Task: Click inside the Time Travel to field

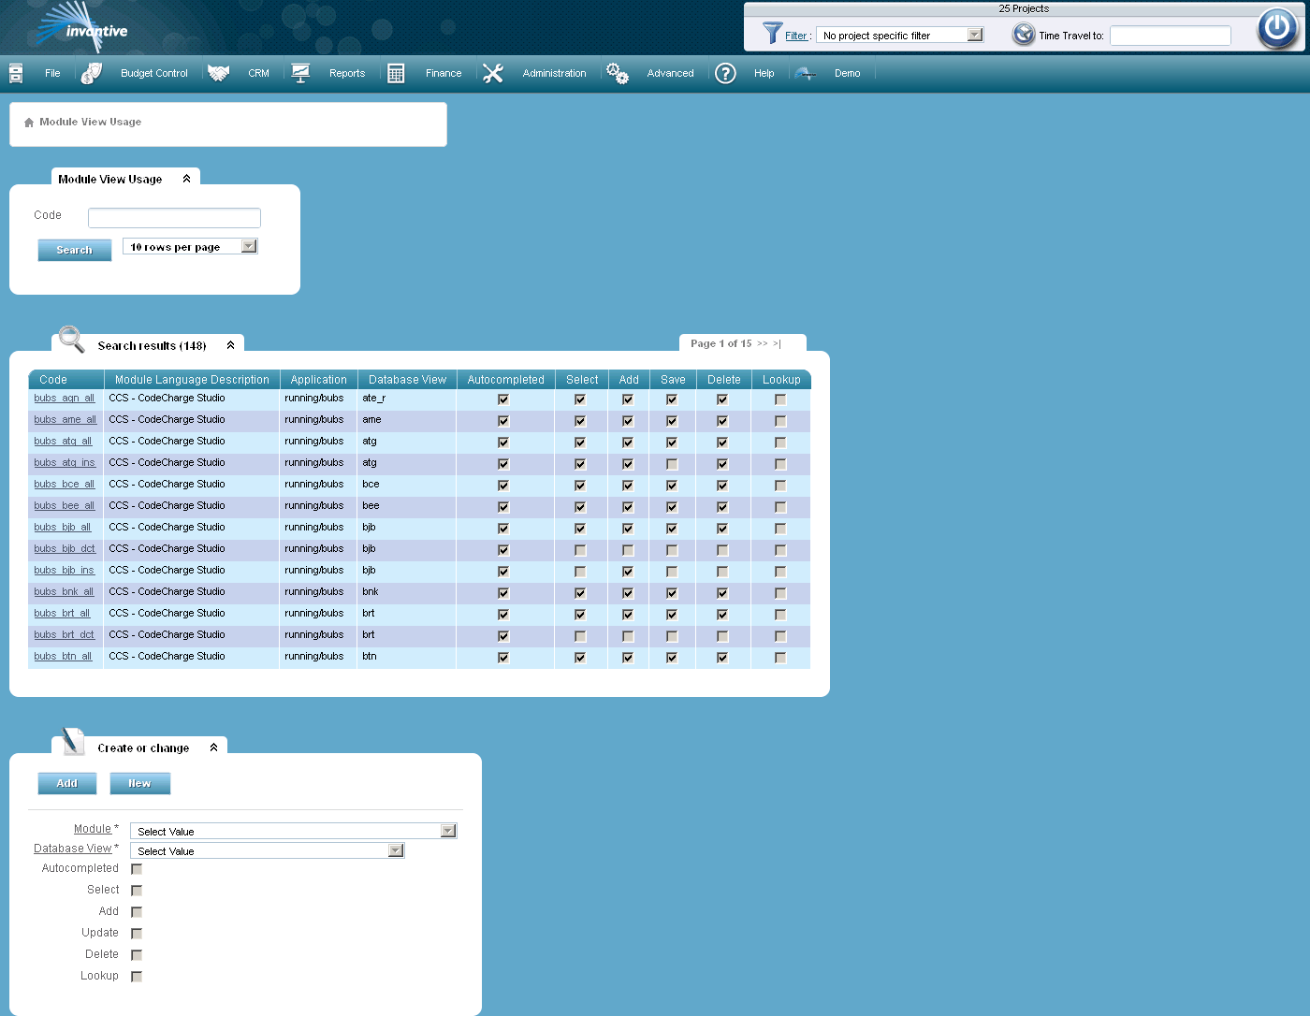Action: pyautogui.click(x=1170, y=36)
